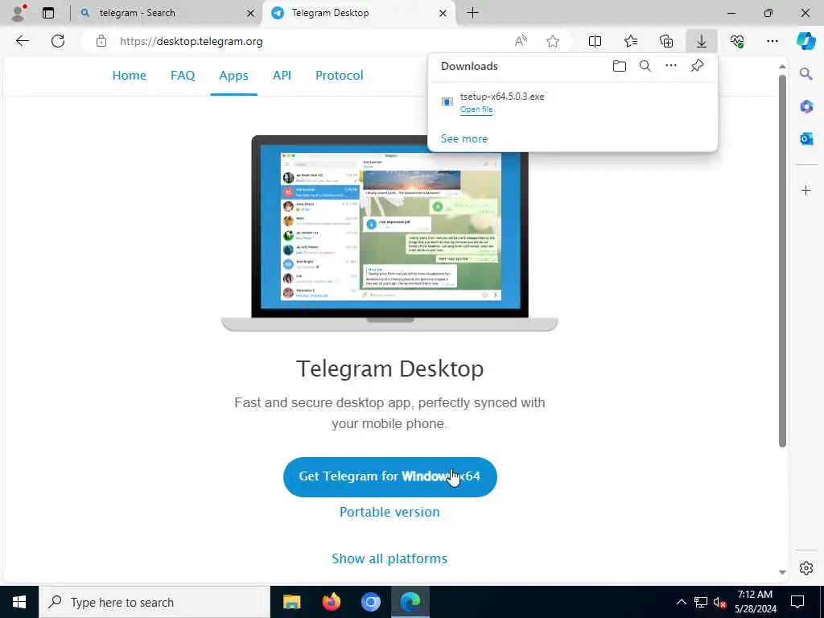Open the FAQ page
This screenshot has height=618, width=824.
[183, 75]
